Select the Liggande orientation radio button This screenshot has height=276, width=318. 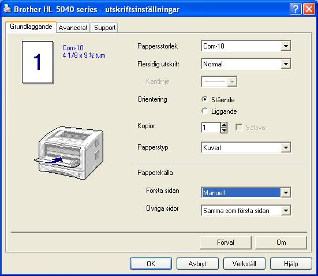click(205, 111)
